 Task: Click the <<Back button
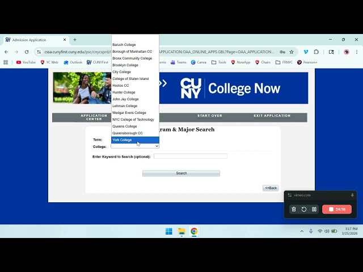(271, 188)
